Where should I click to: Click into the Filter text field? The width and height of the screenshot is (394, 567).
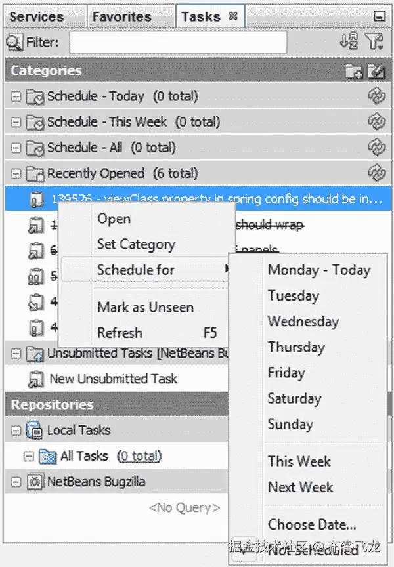179,42
